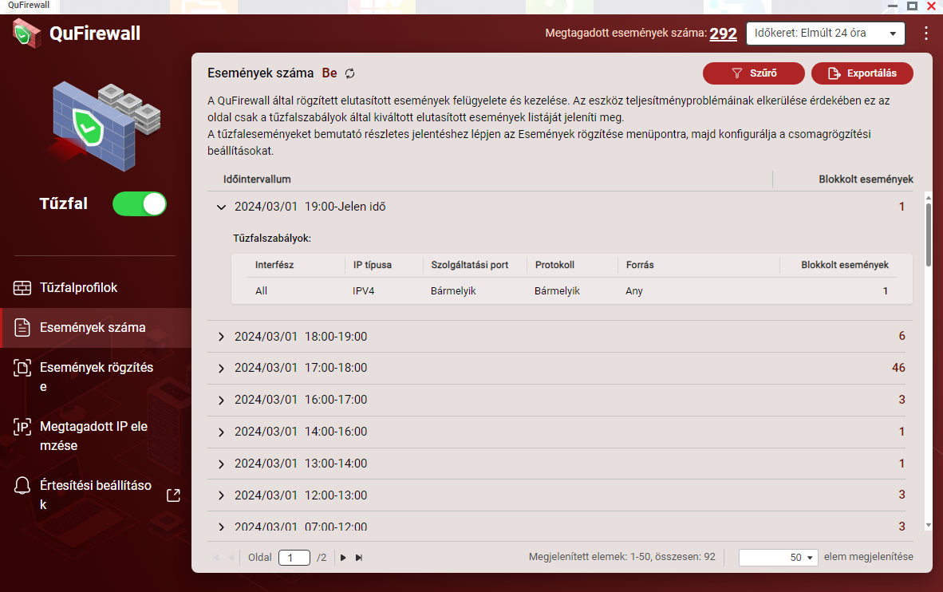The height and width of the screenshot is (592, 943).
Task: Click the Forrás column header
Action: coord(640,265)
